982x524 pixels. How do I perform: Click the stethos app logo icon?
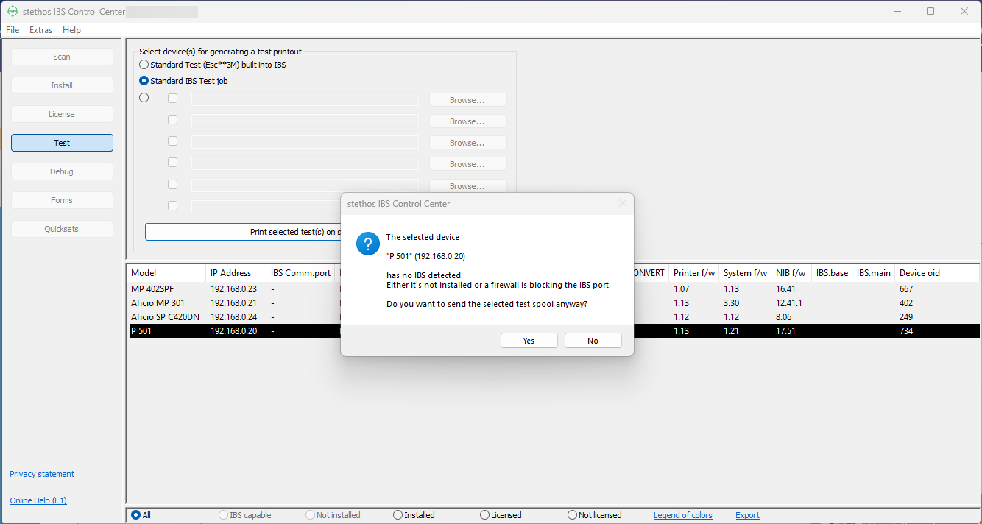12,11
